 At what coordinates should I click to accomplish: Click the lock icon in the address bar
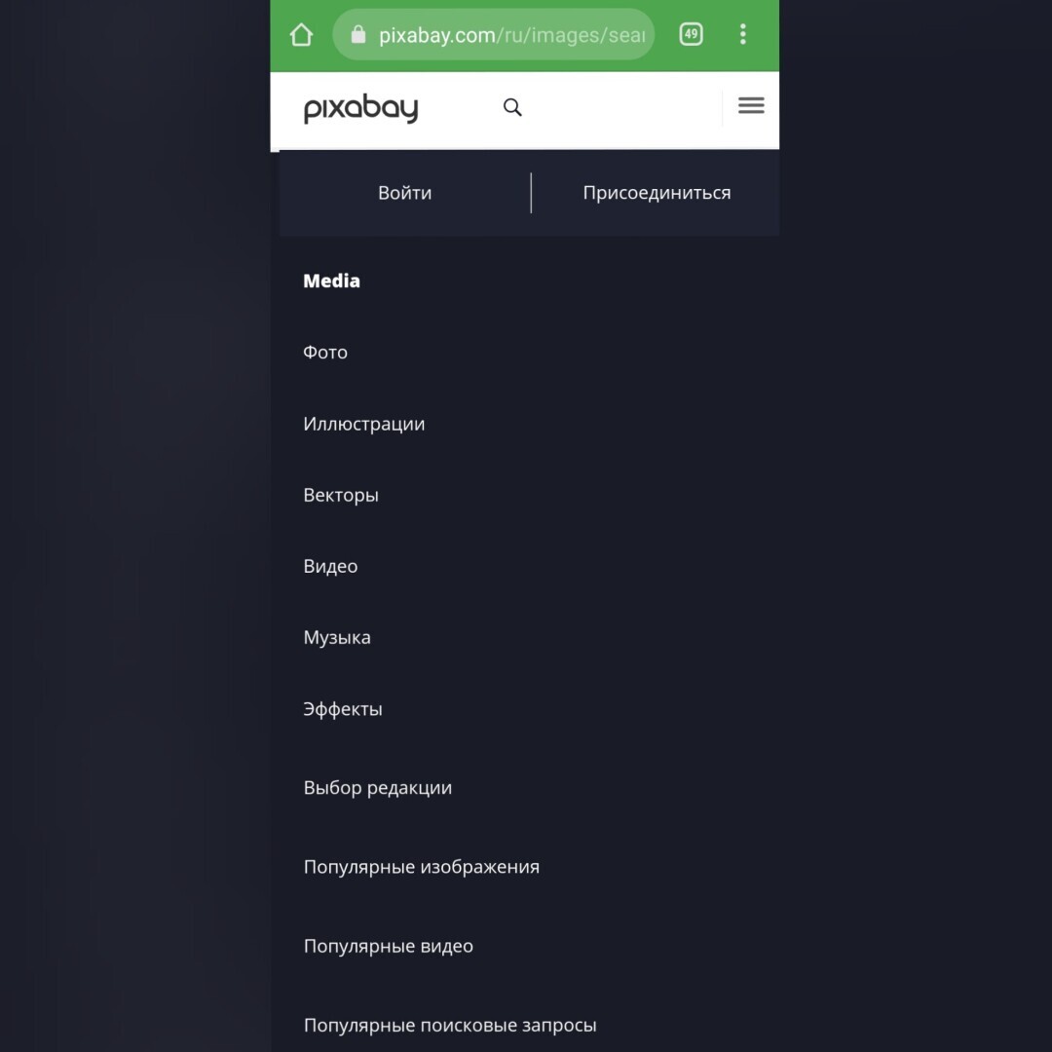[x=358, y=34]
